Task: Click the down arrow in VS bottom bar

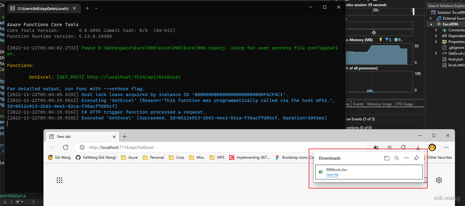Action: tap(5, 202)
